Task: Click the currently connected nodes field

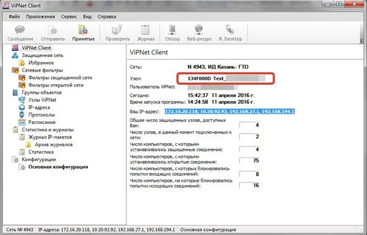Action: (x=249, y=136)
